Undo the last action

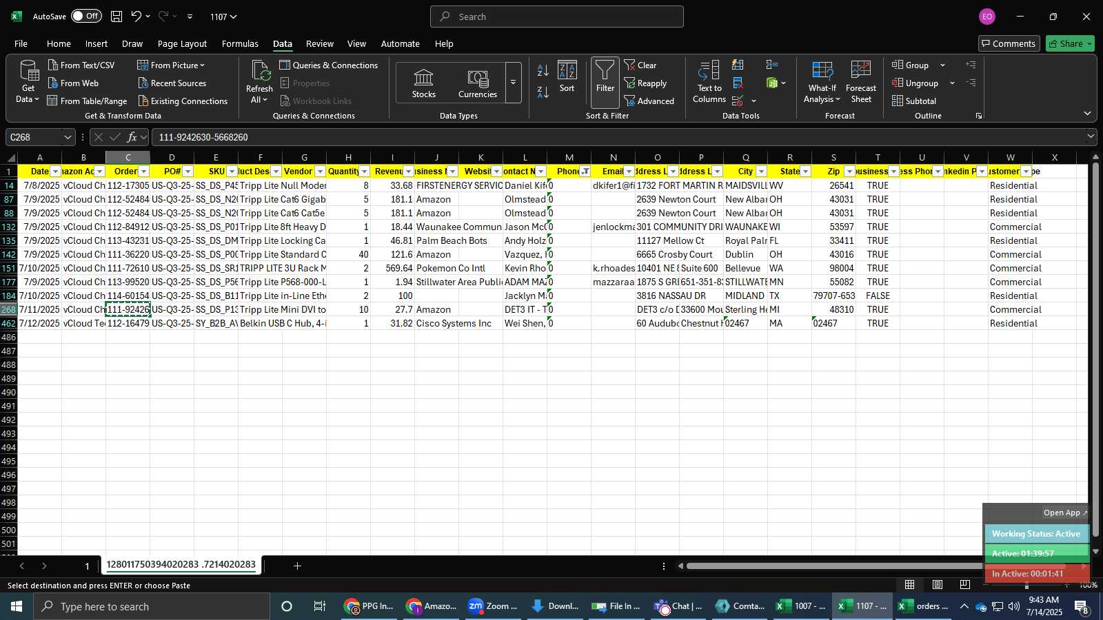136,17
